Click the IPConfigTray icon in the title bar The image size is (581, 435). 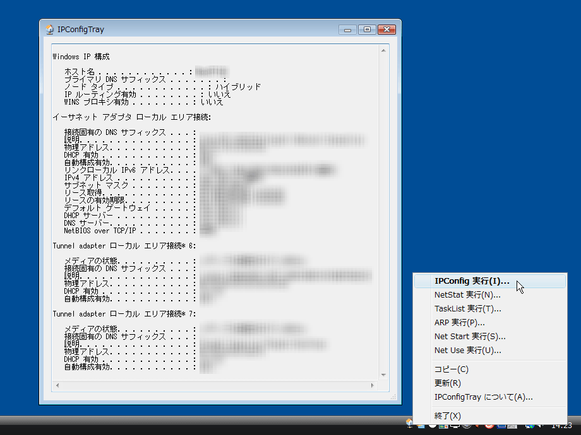(x=50, y=29)
